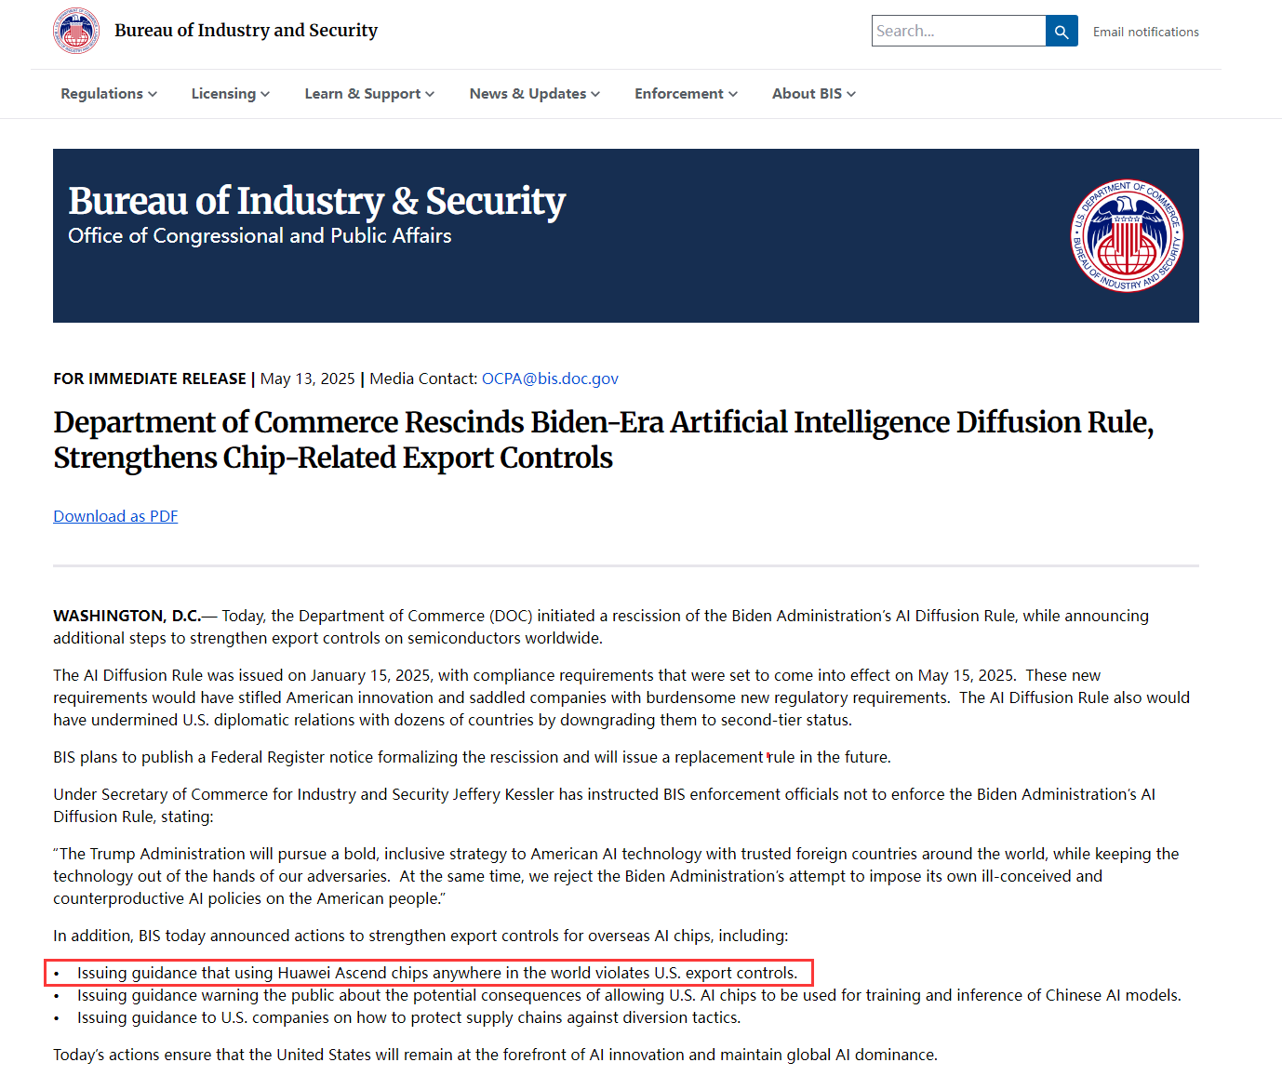The image size is (1282, 1089).
Task: Expand the Regulations menu
Action: [x=109, y=94]
